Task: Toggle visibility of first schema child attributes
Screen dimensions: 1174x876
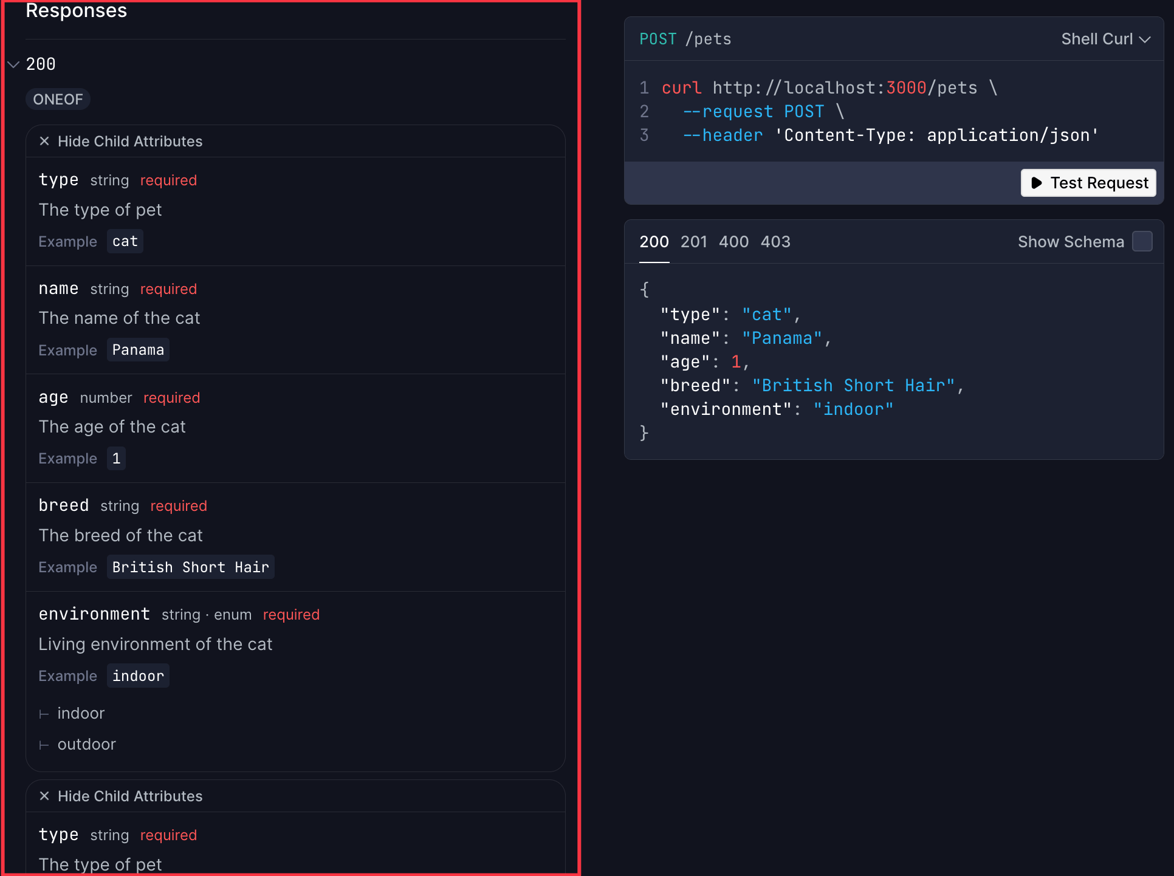Action: [x=129, y=141]
